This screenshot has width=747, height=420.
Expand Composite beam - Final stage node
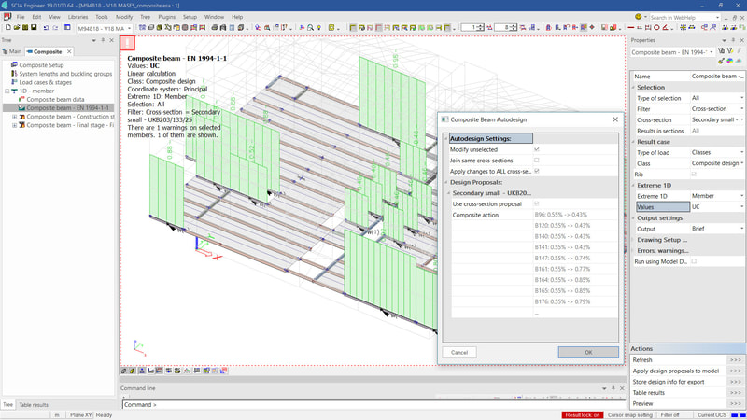point(14,125)
